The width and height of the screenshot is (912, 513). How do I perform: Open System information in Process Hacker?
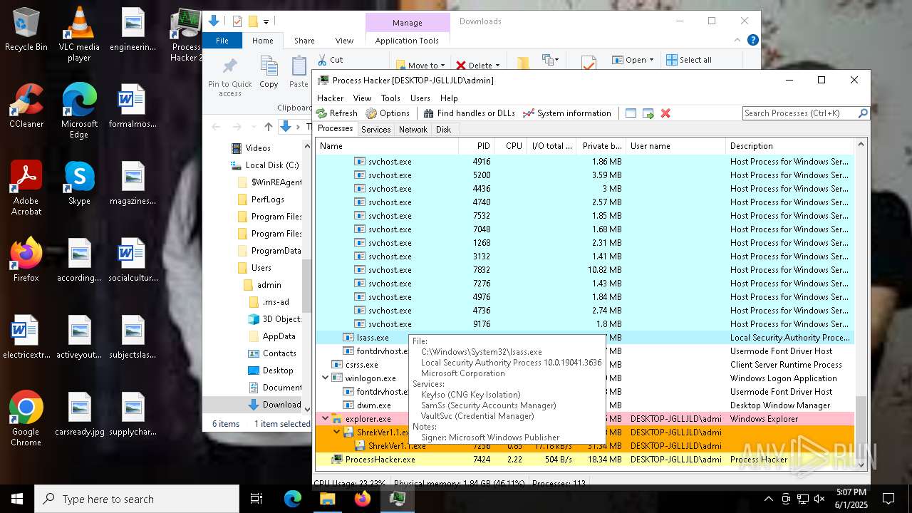tap(566, 113)
